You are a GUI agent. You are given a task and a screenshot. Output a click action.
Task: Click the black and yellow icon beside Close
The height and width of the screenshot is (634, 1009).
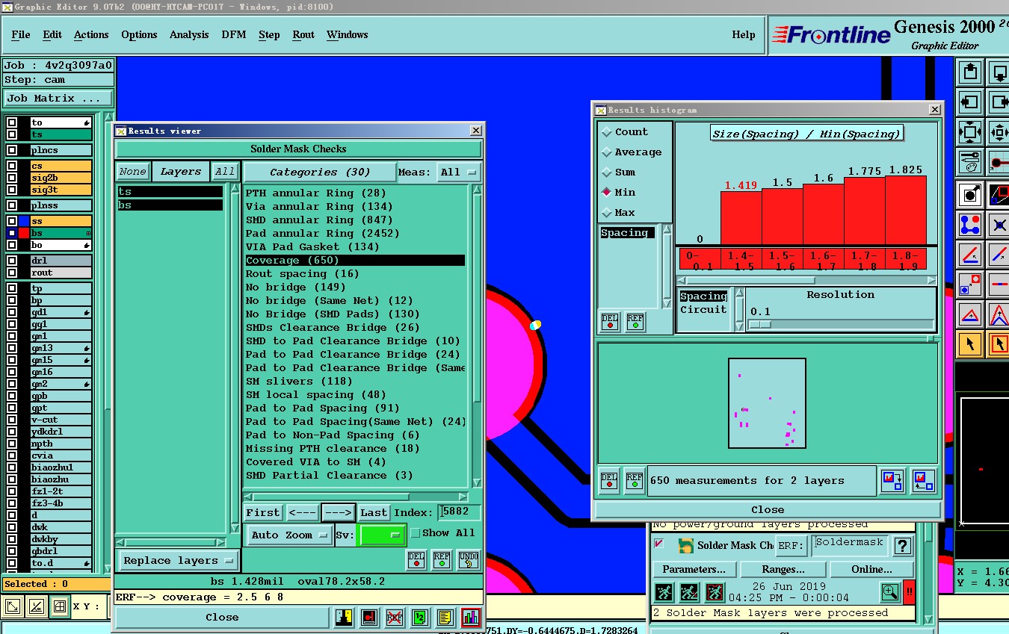pyautogui.click(x=344, y=618)
